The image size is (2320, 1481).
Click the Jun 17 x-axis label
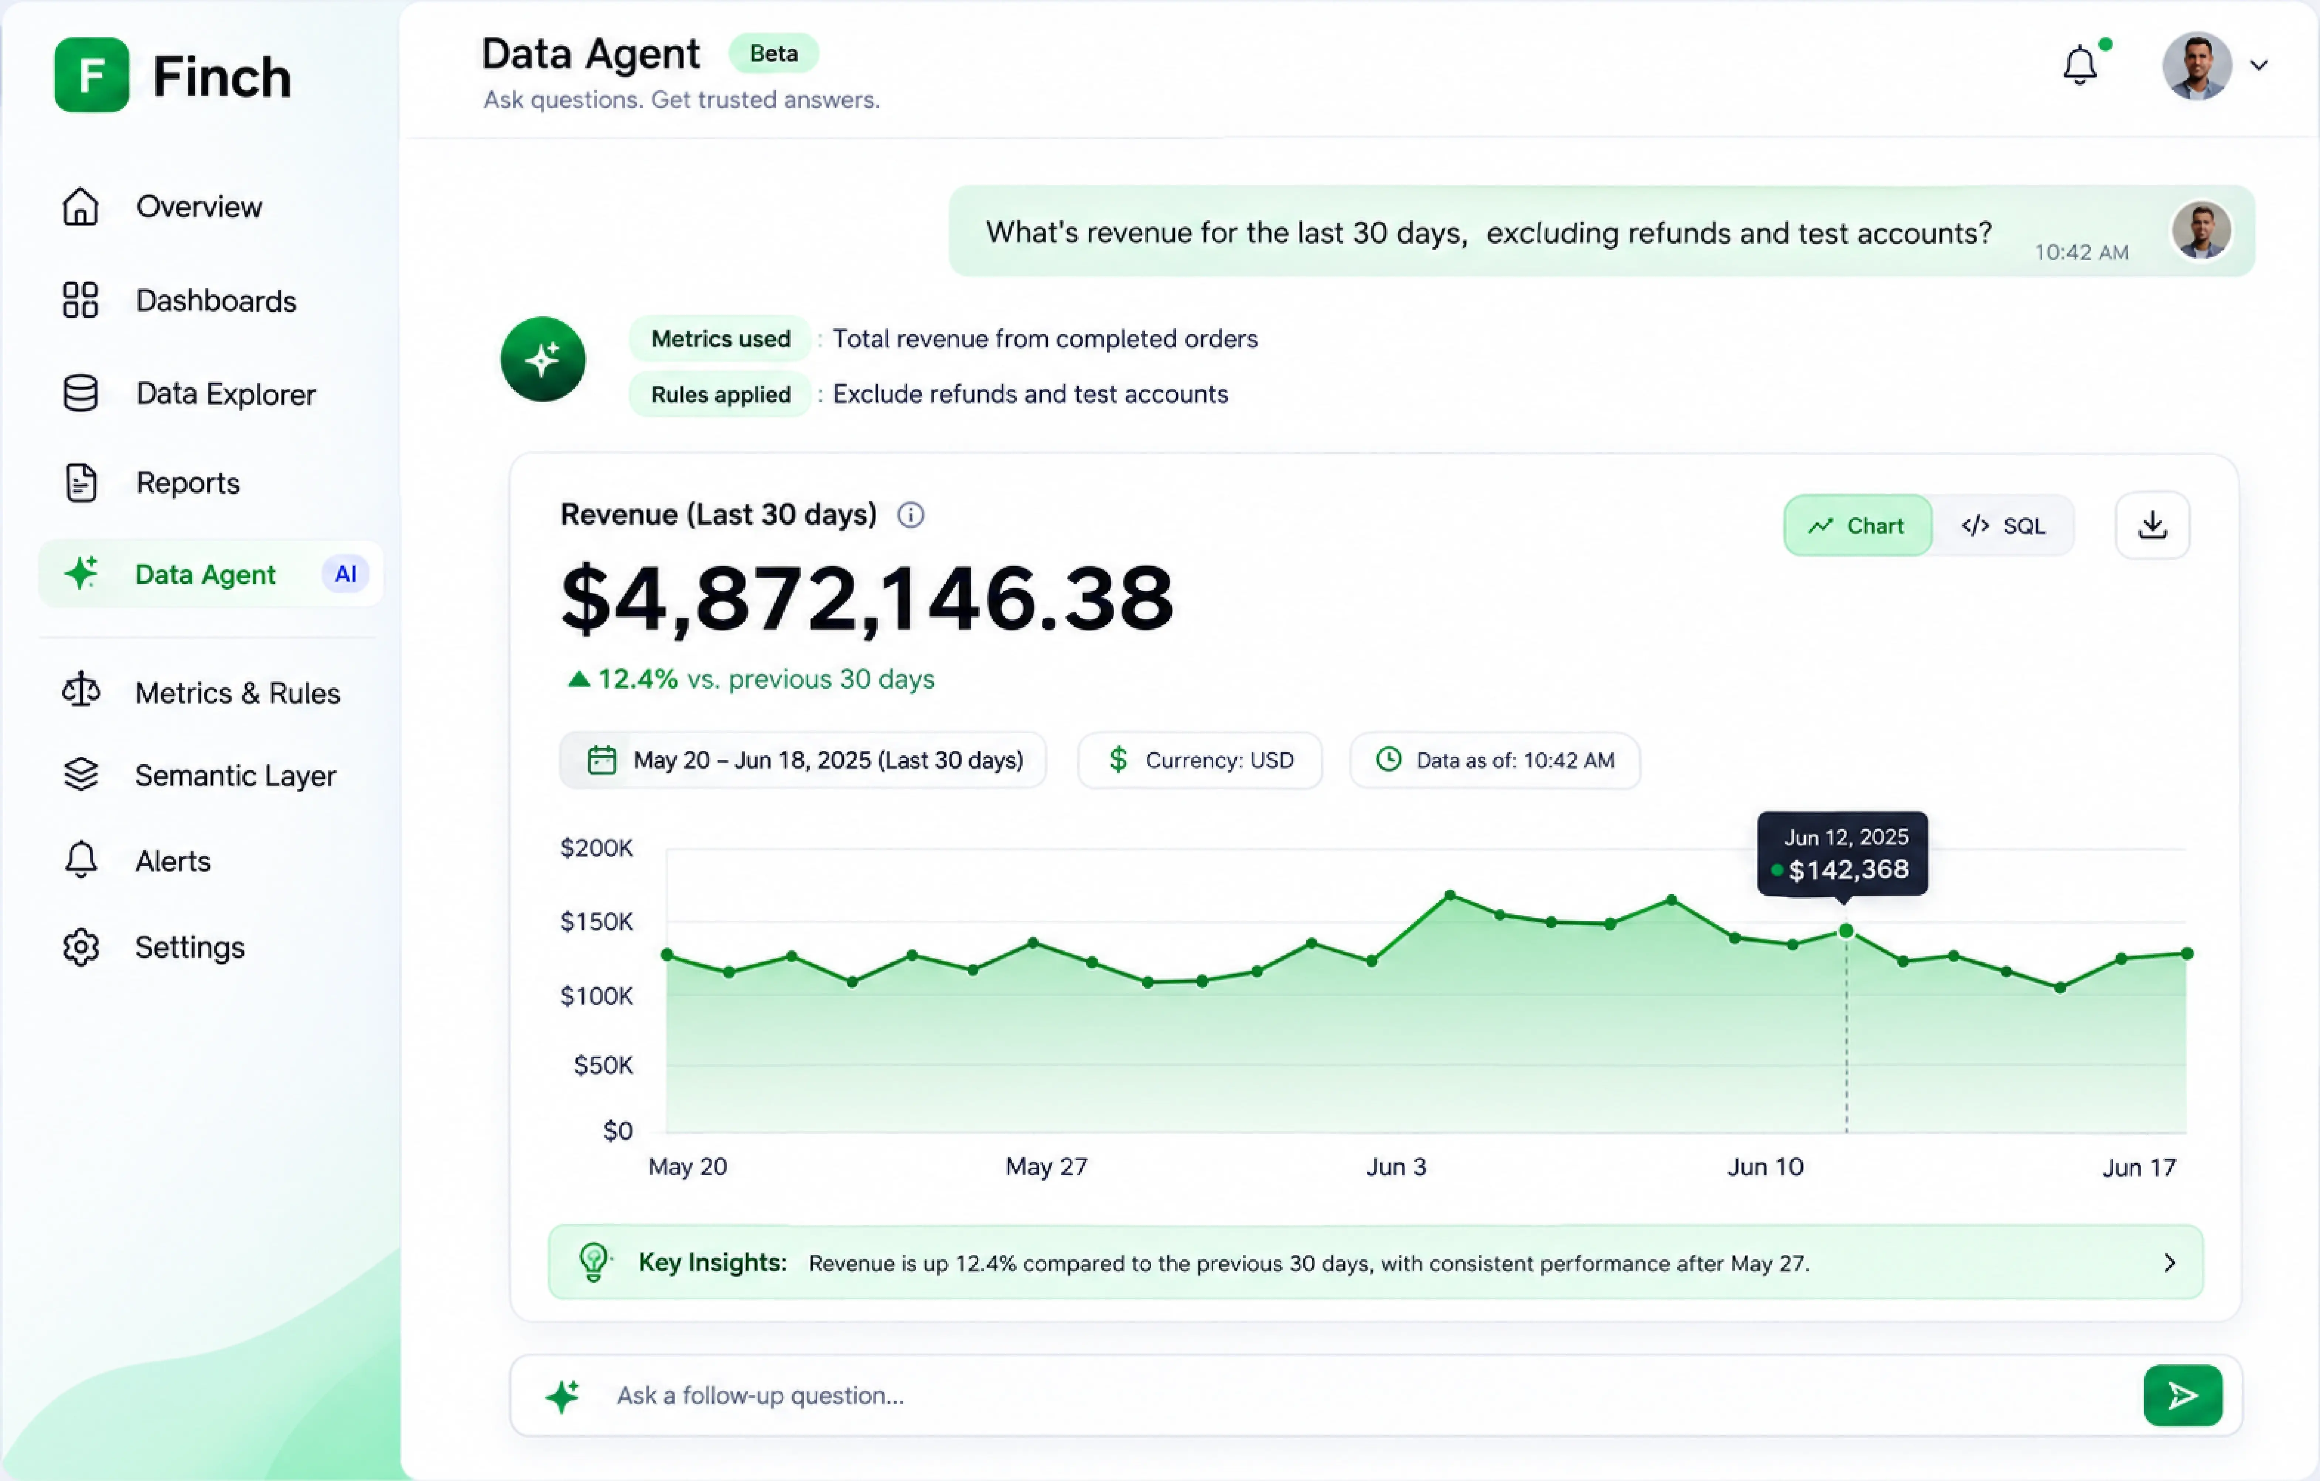(2139, 1168)
